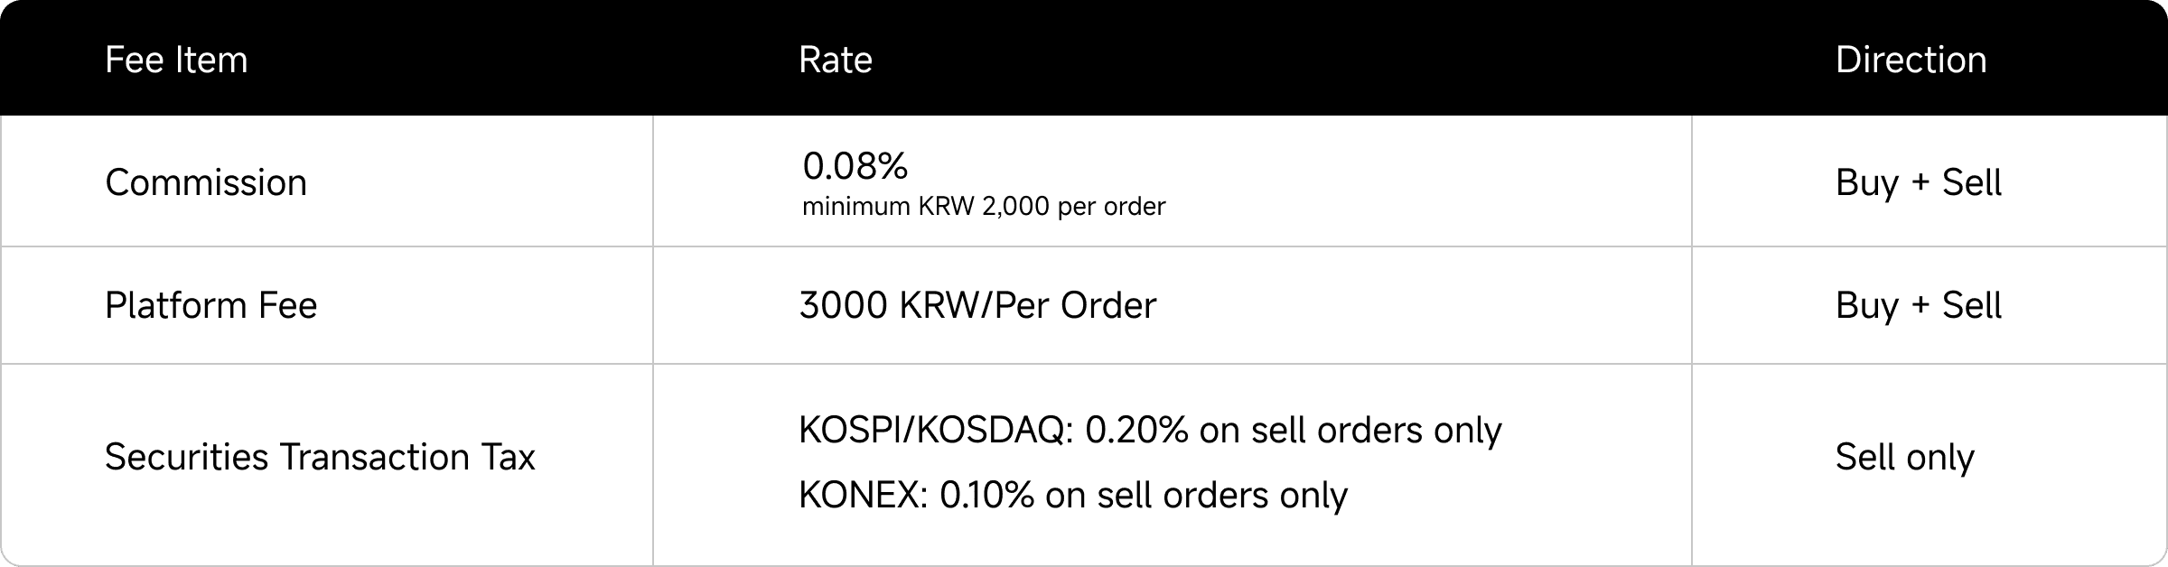2168x567 pixels.
Task: Click the KONEX 0.10% rate line
Action: [x=1073, y=496]
